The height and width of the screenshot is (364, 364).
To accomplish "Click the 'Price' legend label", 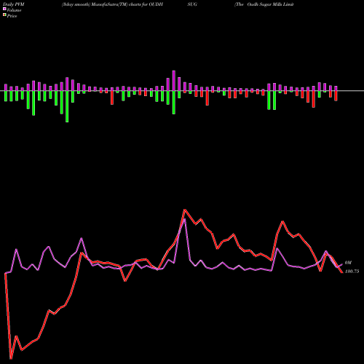I will (12, 16).
